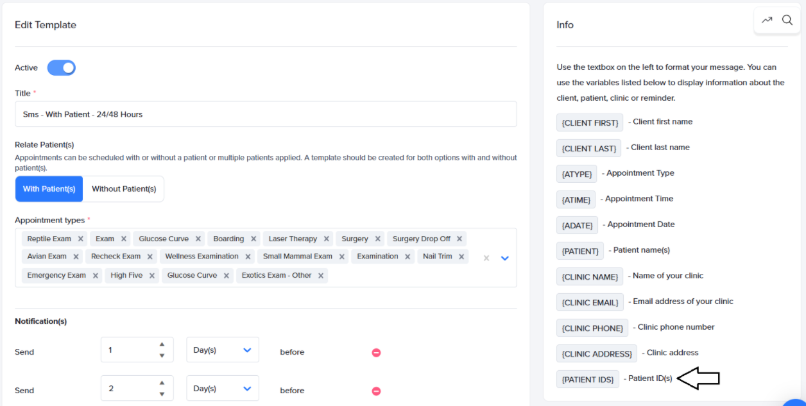
Task: Click the trend chart arrow icon
Action: 767,20
